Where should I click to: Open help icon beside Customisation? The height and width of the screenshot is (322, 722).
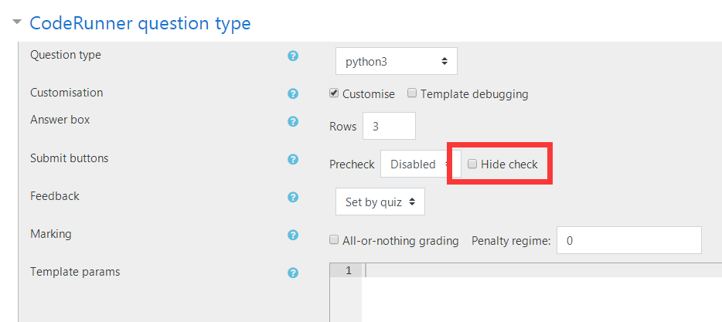pos(293,94)
